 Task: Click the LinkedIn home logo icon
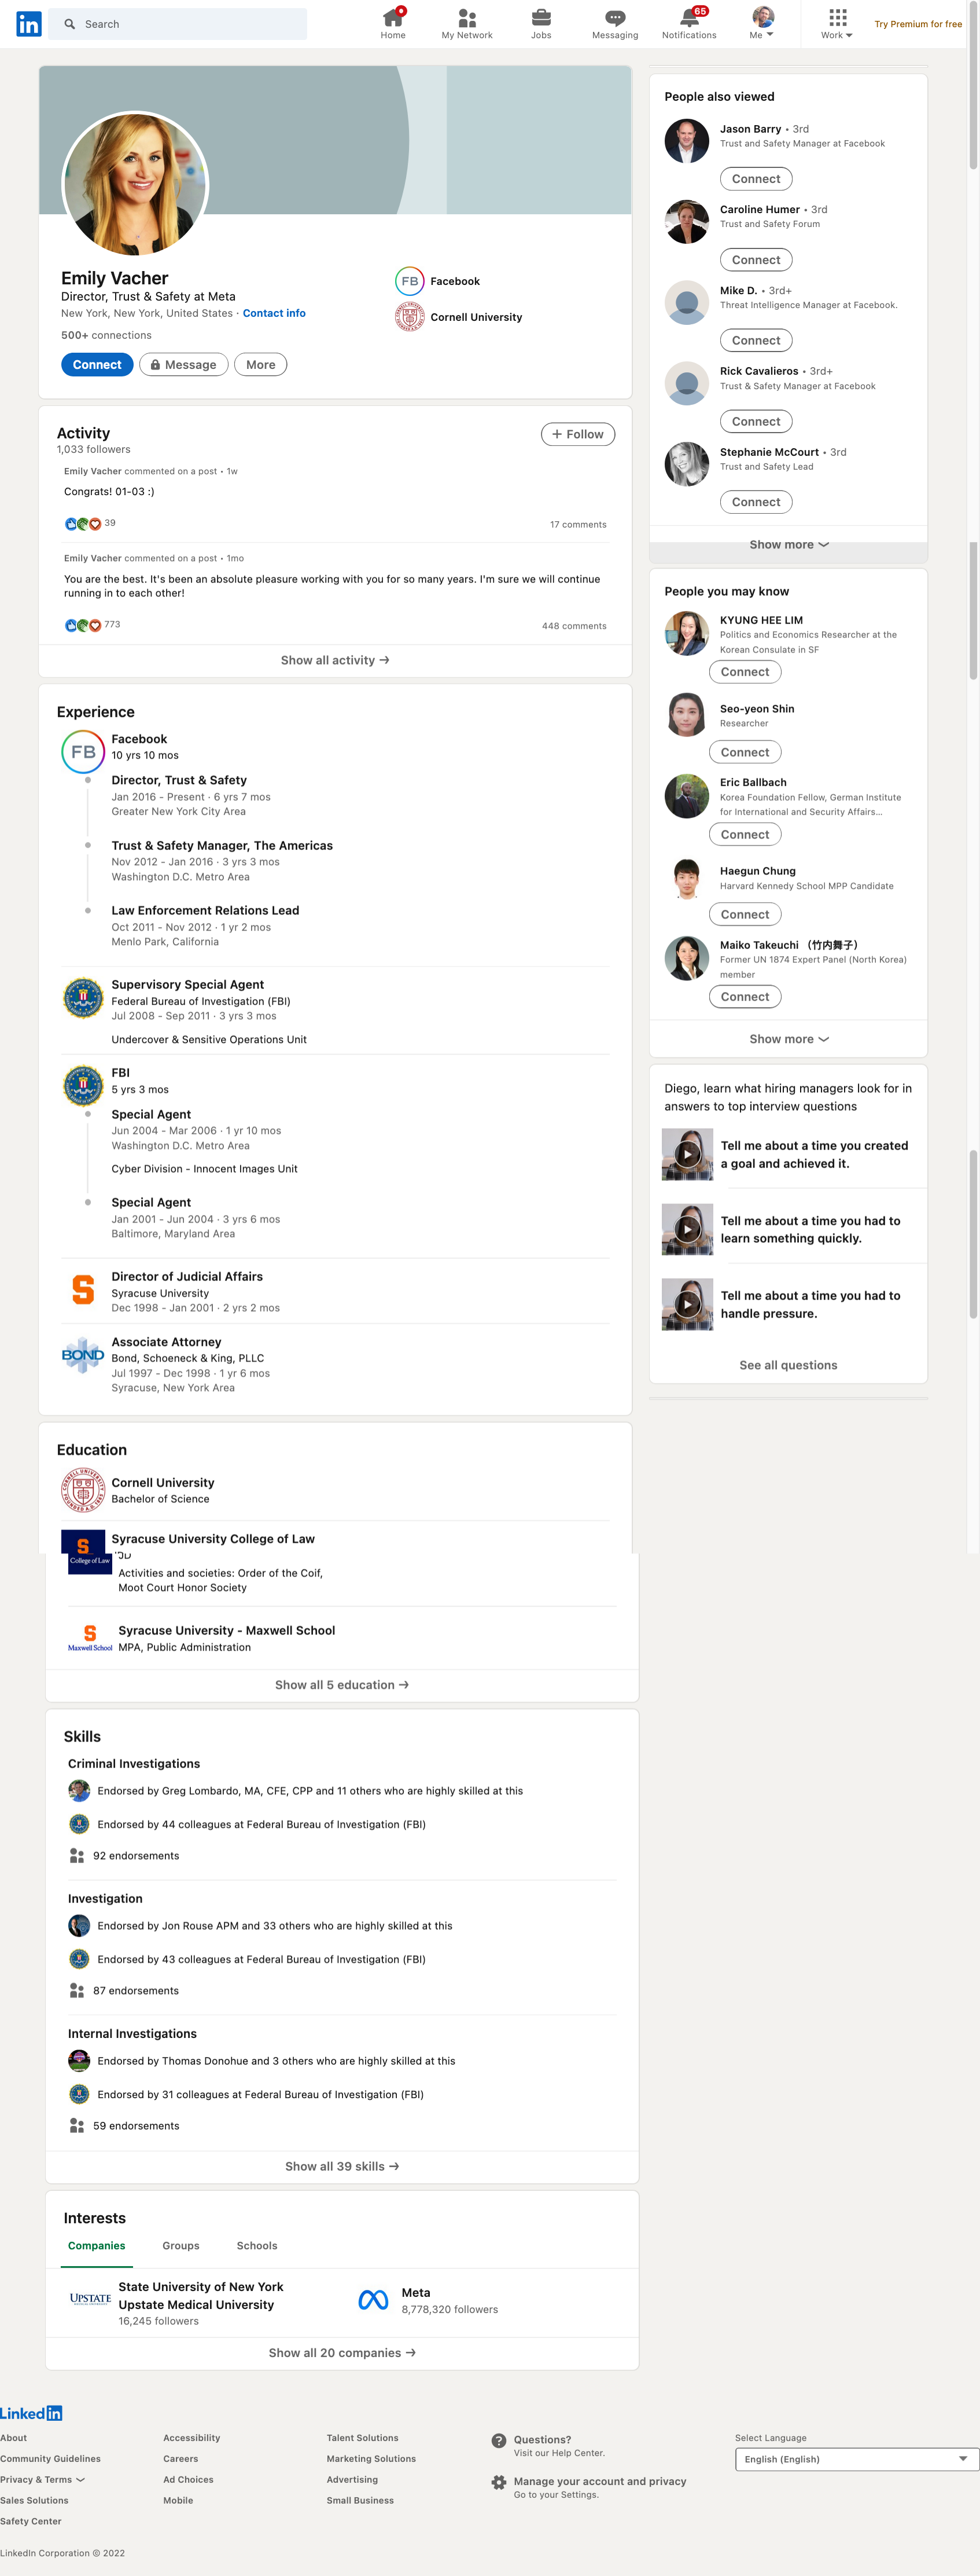pyautogui.click(x=29, y=24)
